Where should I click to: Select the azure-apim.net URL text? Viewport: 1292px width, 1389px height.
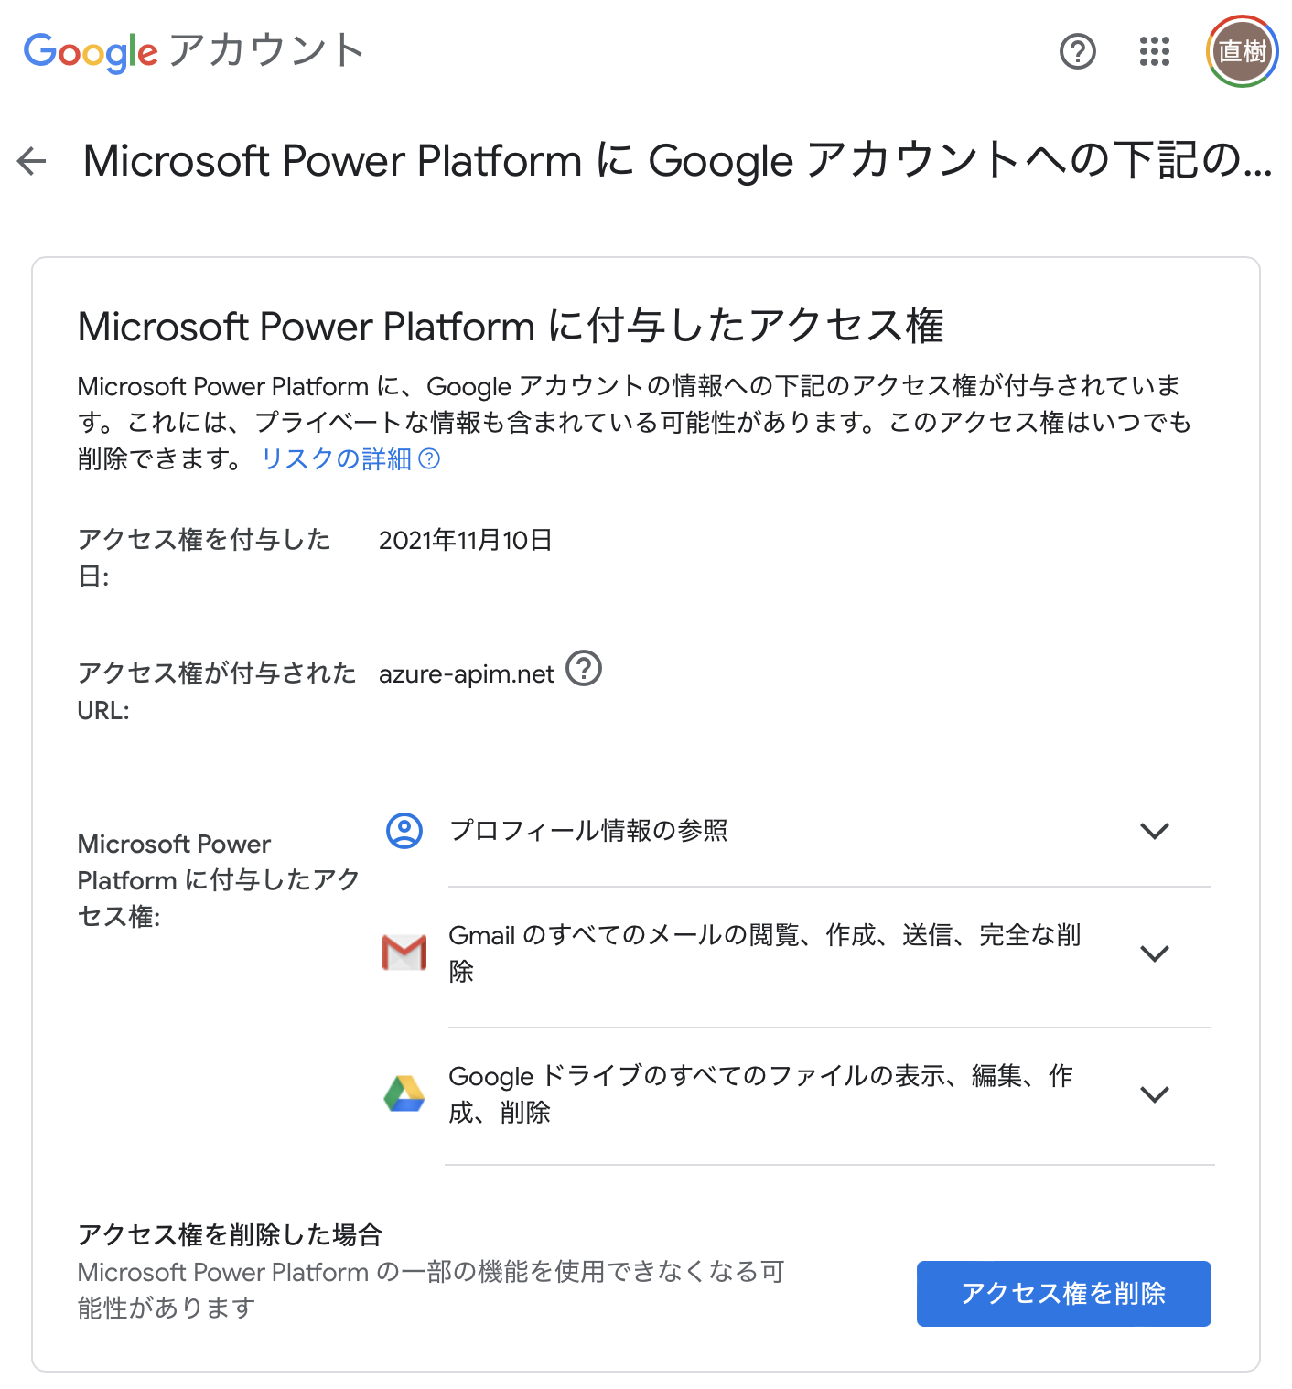click(x=466, y=673)
